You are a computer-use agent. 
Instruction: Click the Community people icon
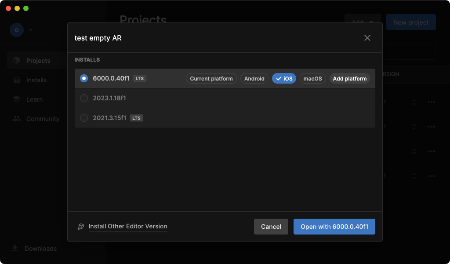pyautogui.click(x=17, y=119)
